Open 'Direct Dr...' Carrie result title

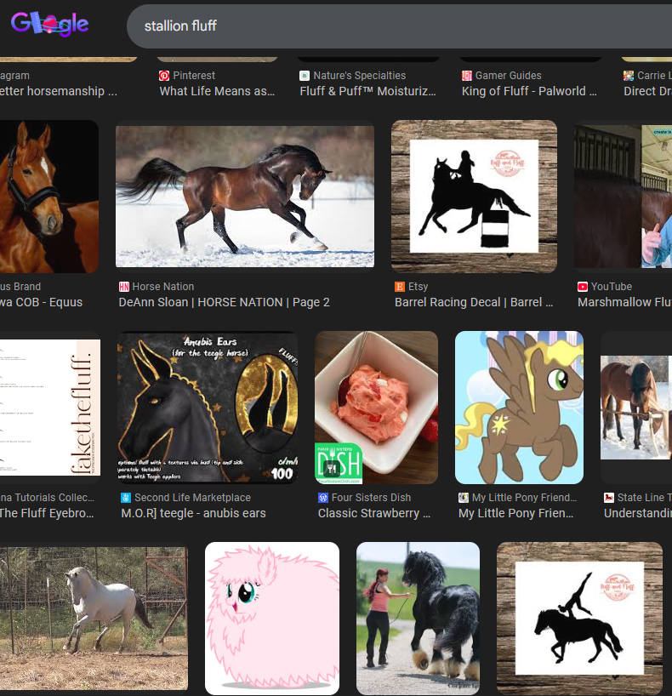[647, 91]
